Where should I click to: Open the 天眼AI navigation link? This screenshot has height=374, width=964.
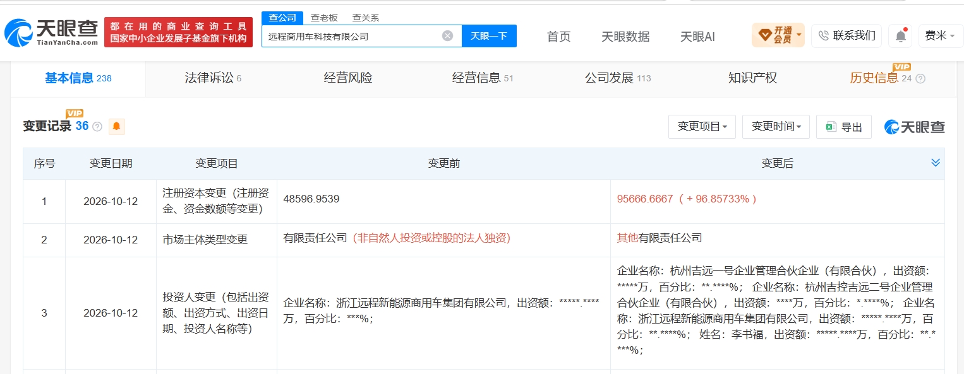click(697, 37)
